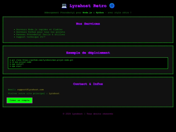
Task: Click 'Support technique 24/7' list item
Action: tap(31, 37)
